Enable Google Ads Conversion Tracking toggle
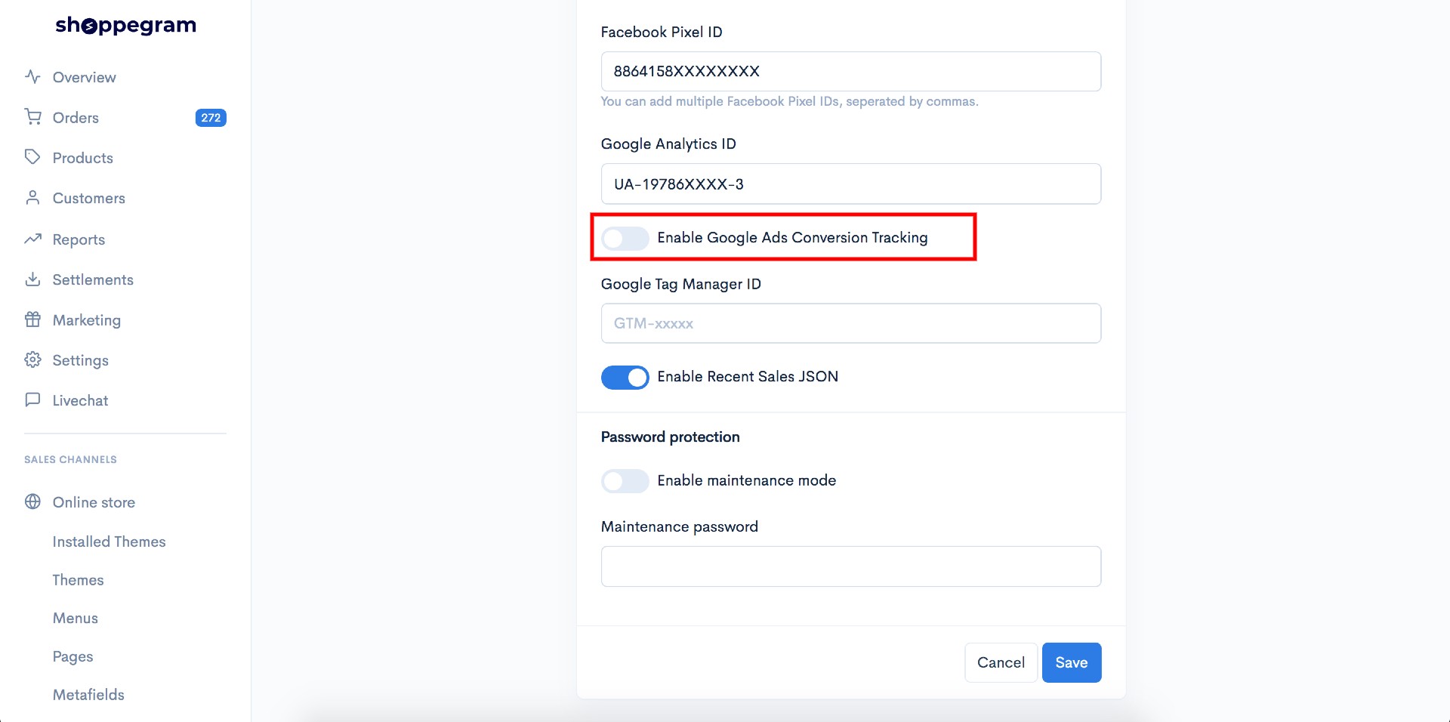This screenshot has width=1450, height=722. click(625, 239)
